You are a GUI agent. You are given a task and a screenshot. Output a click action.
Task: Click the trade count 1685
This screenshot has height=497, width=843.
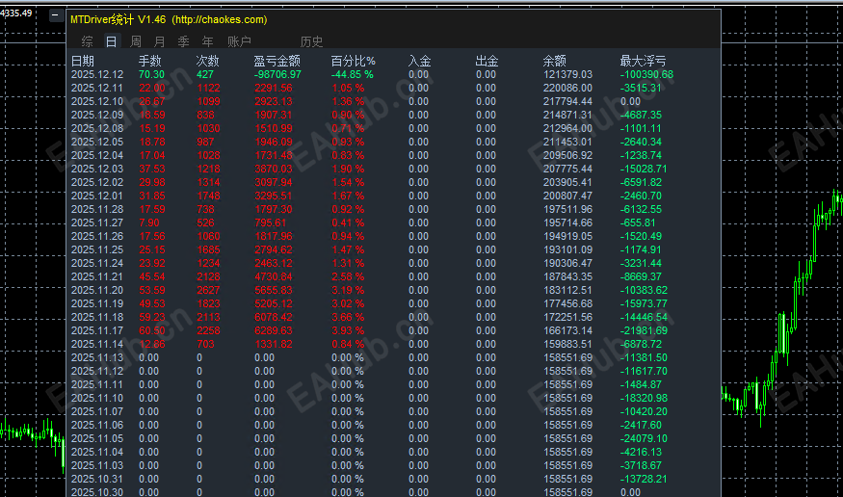click(209, 249)
